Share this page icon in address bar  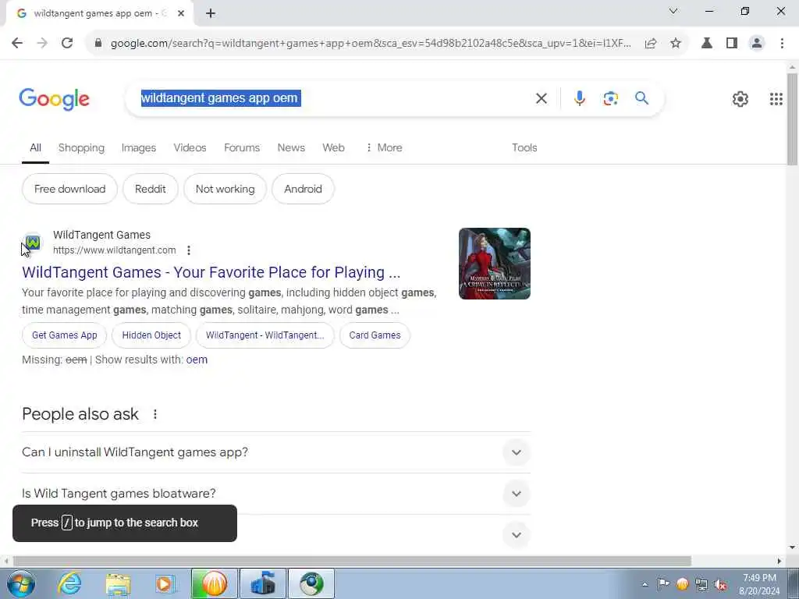(651, 44)
